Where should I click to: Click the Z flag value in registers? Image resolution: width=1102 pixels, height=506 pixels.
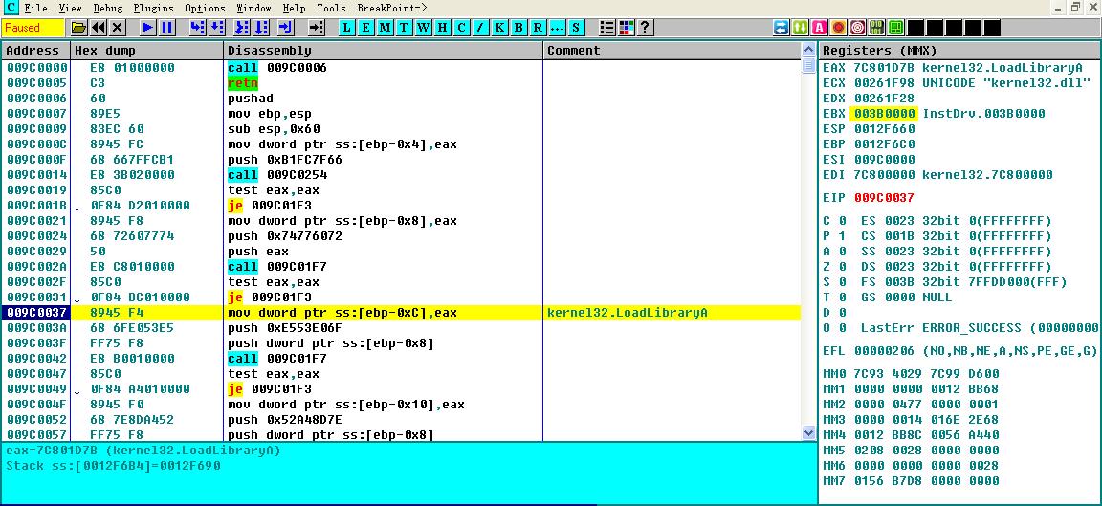(844, 267)
